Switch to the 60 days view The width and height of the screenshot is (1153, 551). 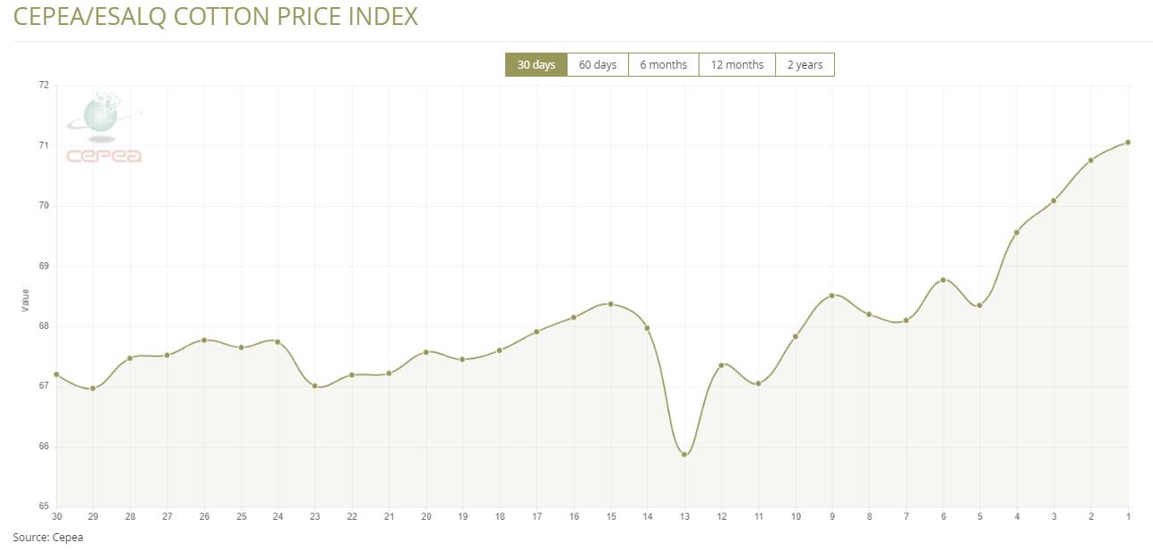coord(597,65)
